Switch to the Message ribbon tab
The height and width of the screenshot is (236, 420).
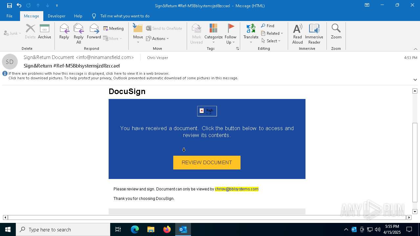pyautogui.click(x=31, y=16)
